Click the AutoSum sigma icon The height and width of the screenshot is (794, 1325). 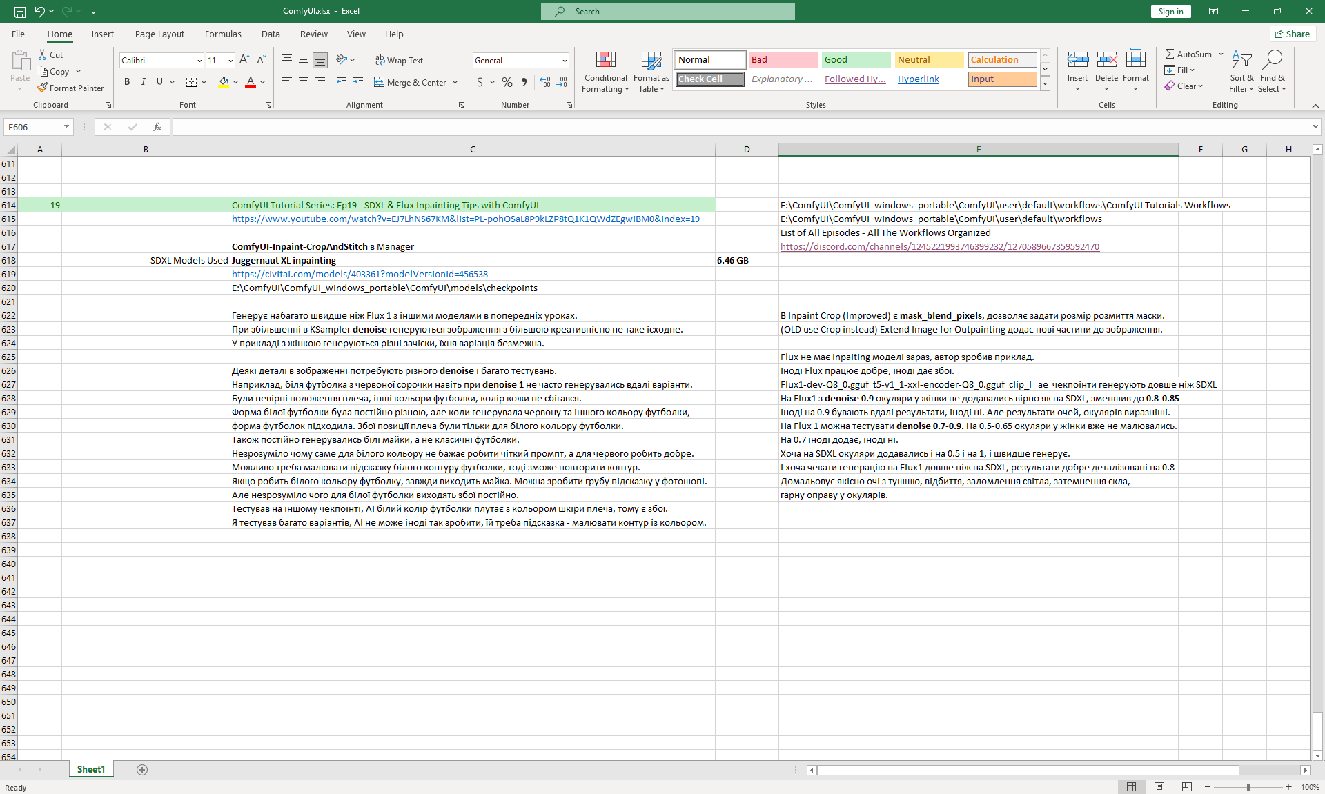click(1170, 54)
